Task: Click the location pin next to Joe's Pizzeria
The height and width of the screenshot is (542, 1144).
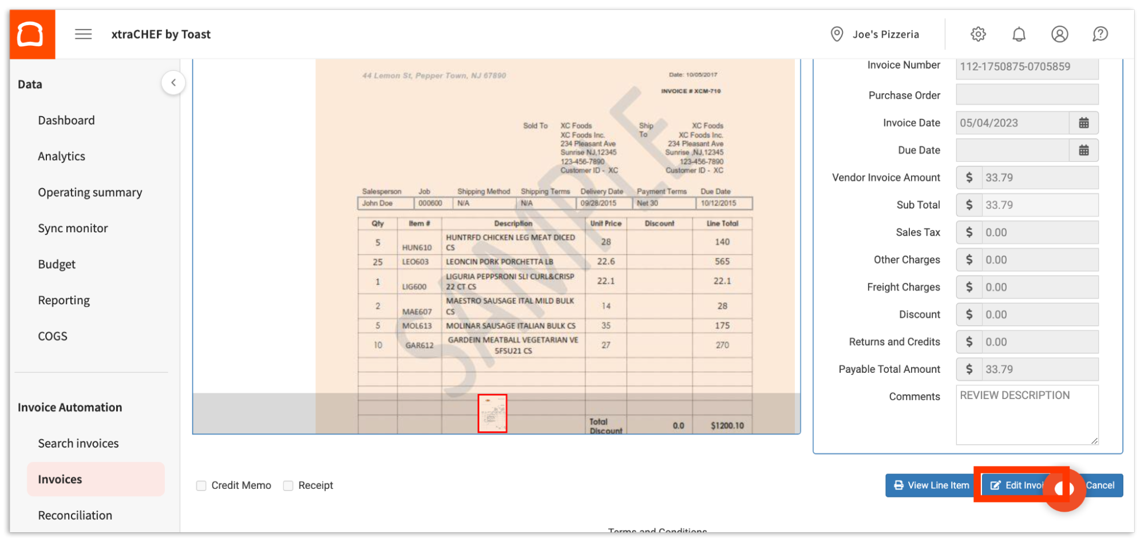Action: point(836,34)
